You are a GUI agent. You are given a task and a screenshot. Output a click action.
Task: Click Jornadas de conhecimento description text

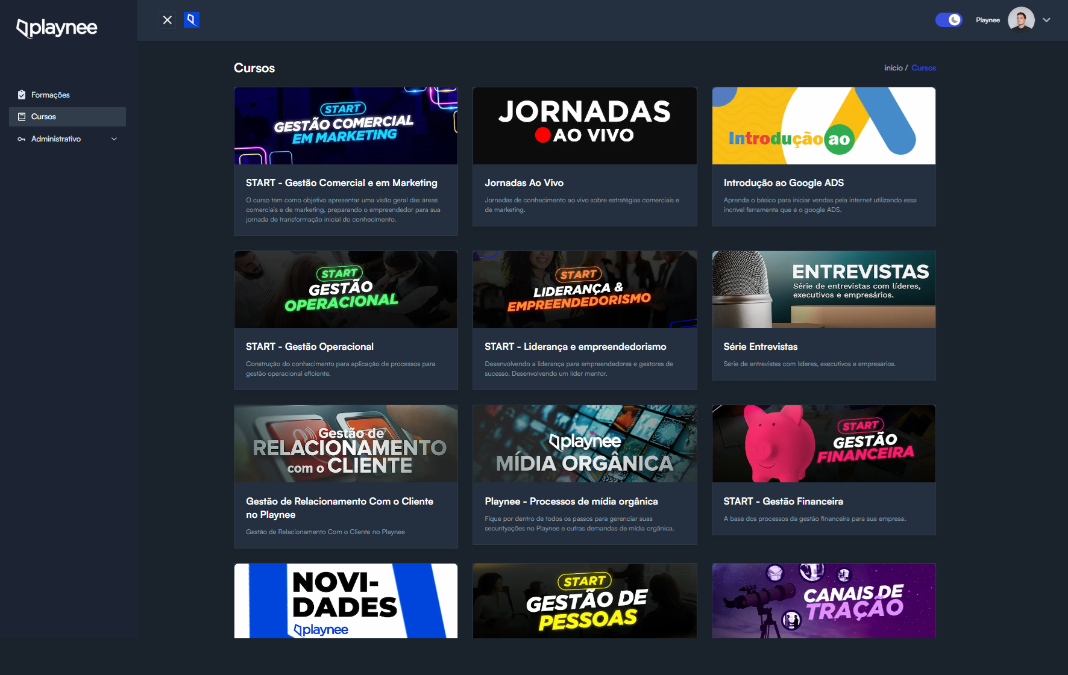582,205
